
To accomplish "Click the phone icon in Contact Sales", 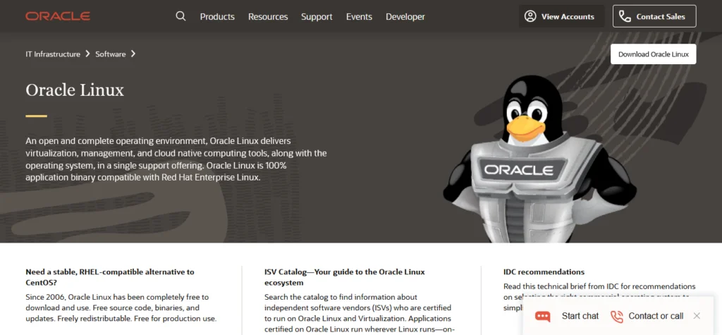I will pyautogui.click(x=625, y=17).
